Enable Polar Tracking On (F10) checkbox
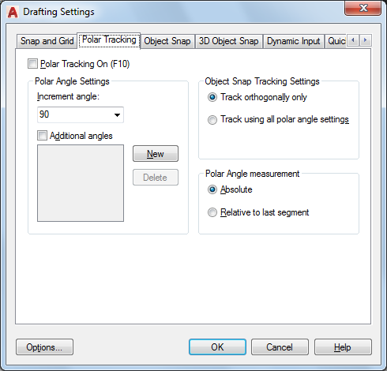Viewport: 387px width, 371px height. (32, 64)
